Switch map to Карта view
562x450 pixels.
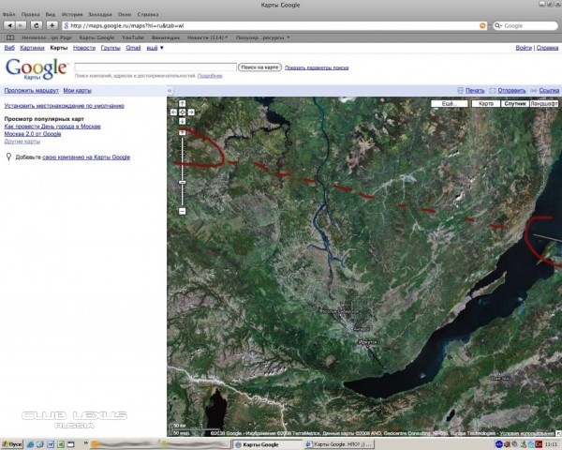(485, 104)
